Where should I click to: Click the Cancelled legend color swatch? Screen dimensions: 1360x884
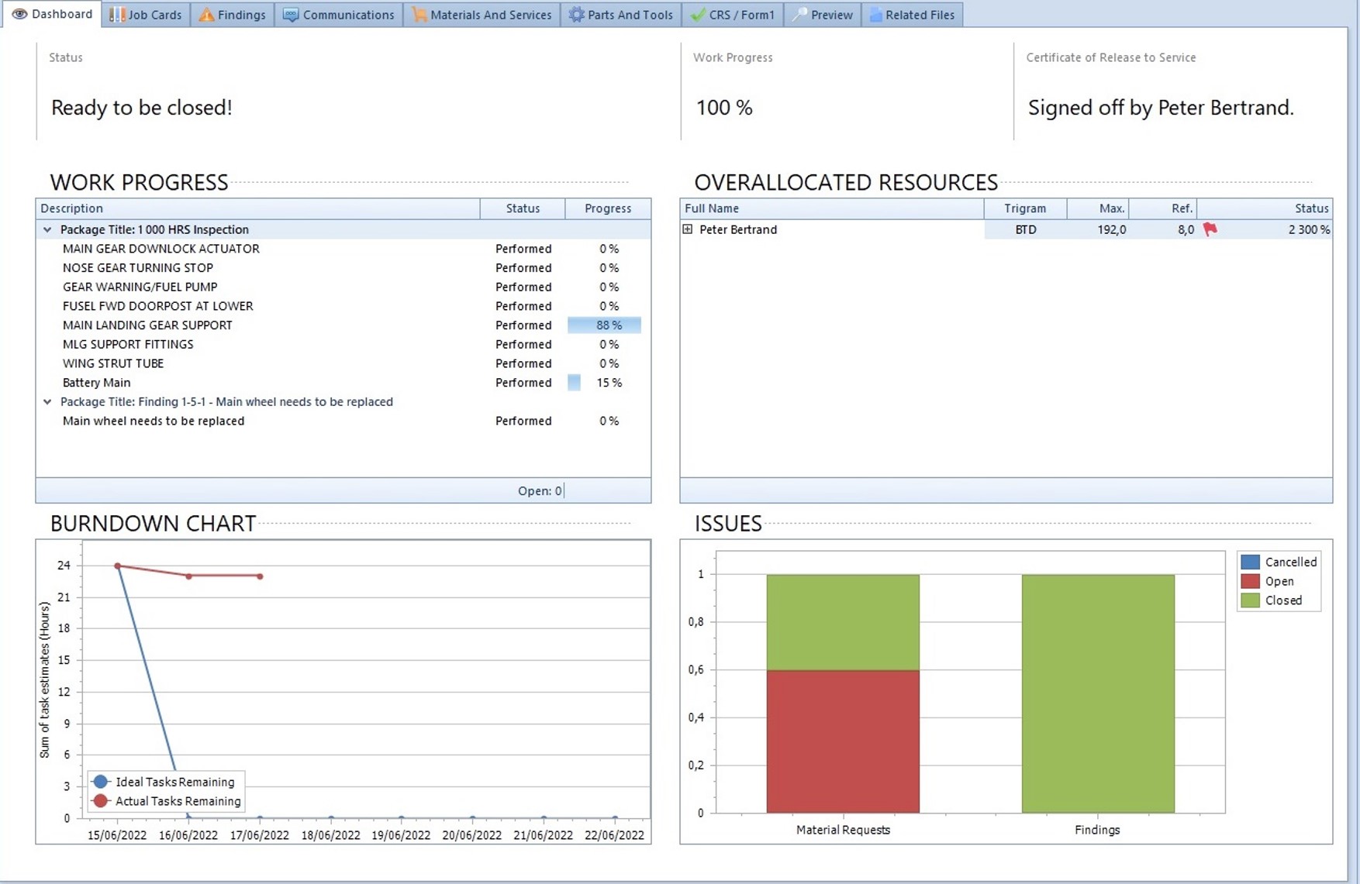pos(1249,562)
